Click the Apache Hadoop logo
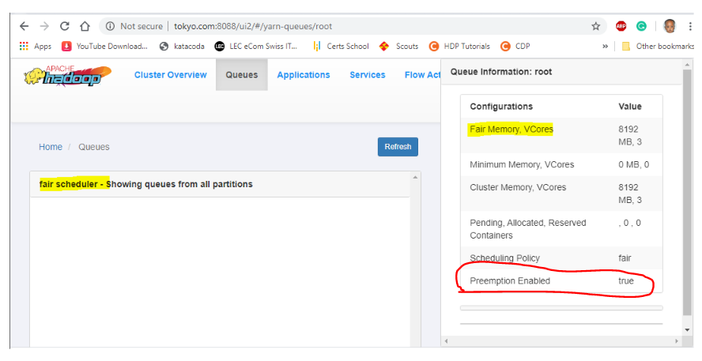Viewport: 702px width, 361px height. pos(68,76)
